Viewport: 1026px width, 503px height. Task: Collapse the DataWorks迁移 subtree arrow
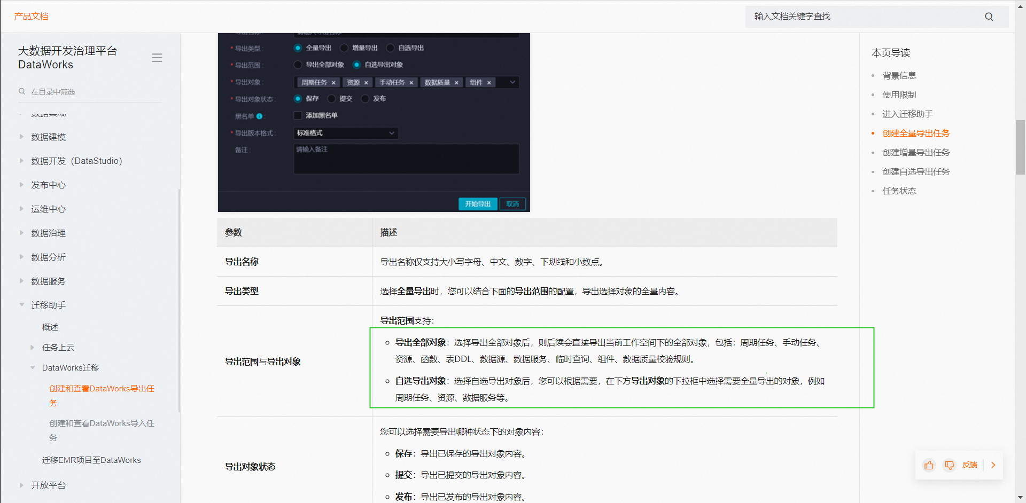coord(33,367)
